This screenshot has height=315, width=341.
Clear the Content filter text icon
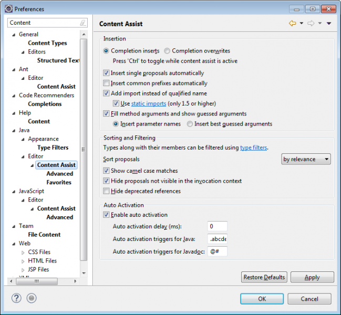point(82,23)
